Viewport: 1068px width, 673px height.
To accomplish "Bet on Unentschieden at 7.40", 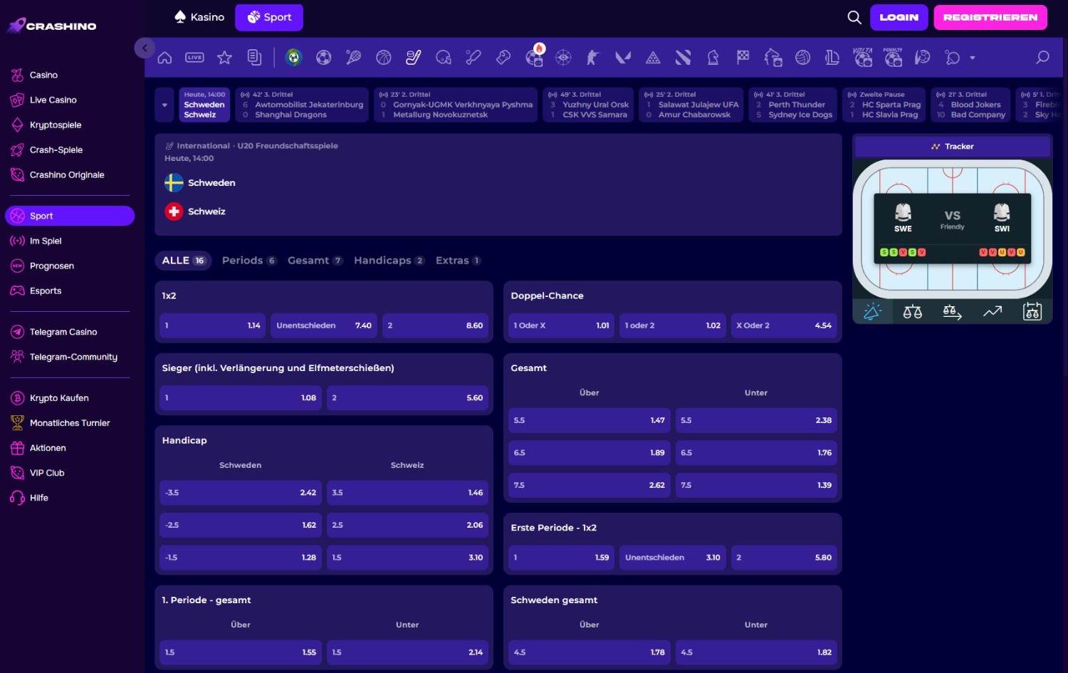I will pyautogui.click(x=324, y=325).
